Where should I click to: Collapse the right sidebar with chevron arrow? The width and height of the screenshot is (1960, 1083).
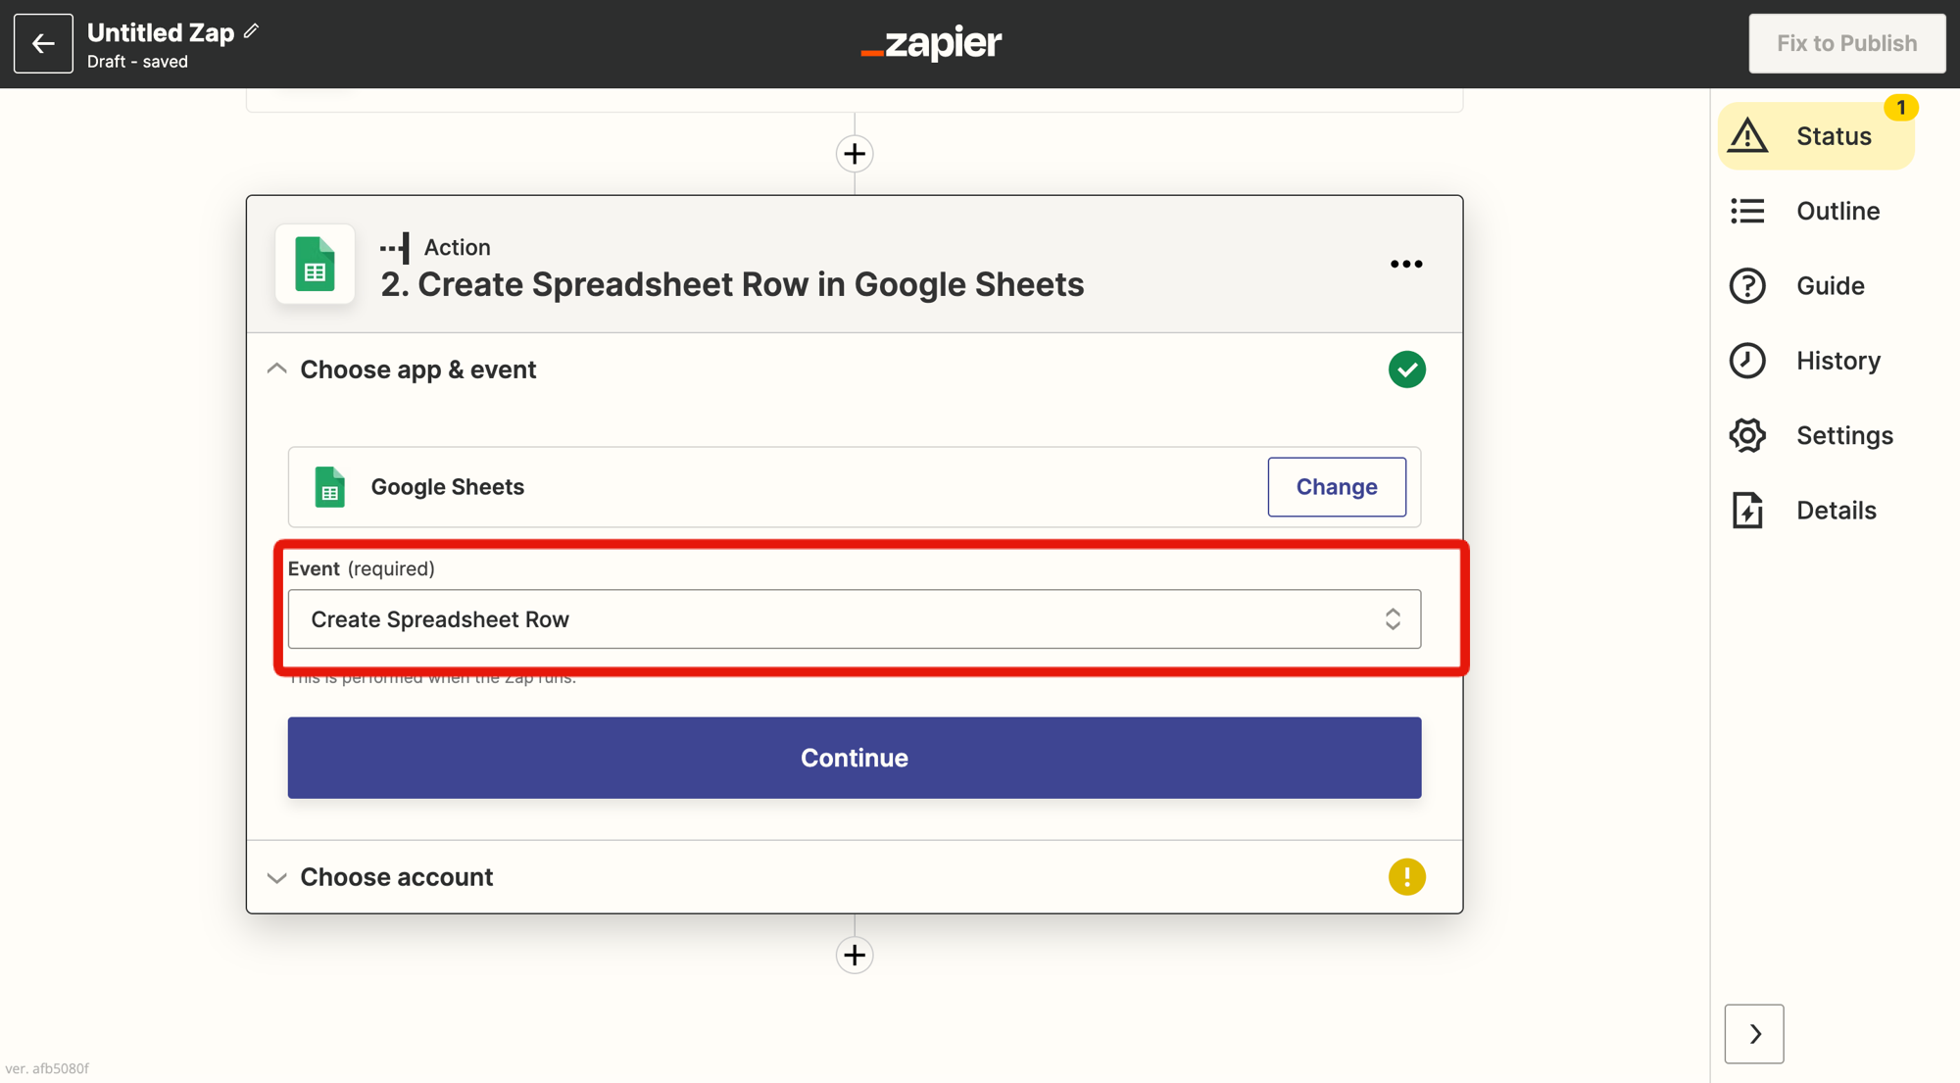1753,1033
